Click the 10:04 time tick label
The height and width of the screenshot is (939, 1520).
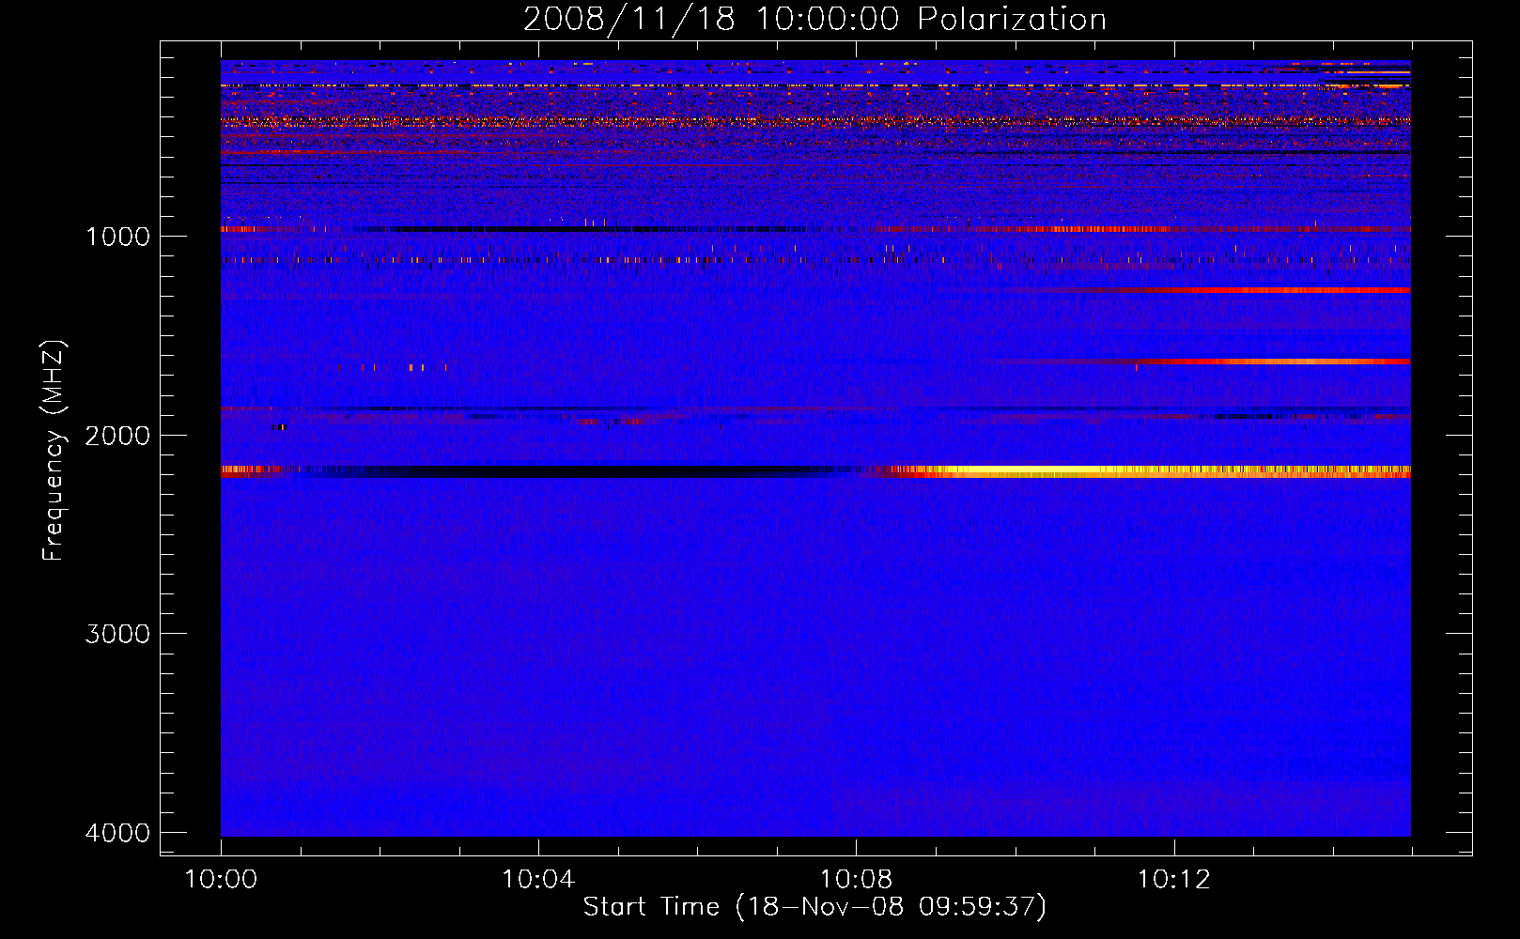538,880
